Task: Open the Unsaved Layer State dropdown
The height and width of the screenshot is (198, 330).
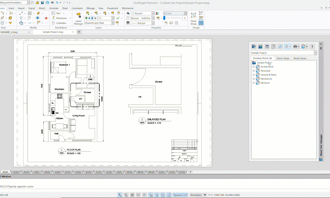Action: click(x=113, y=23)
